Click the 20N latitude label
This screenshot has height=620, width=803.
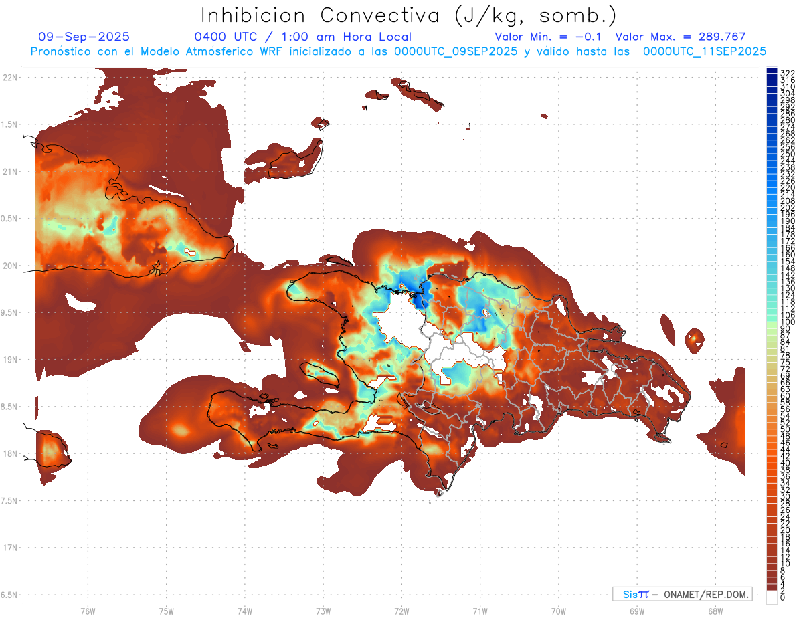[x=10, y=266]
